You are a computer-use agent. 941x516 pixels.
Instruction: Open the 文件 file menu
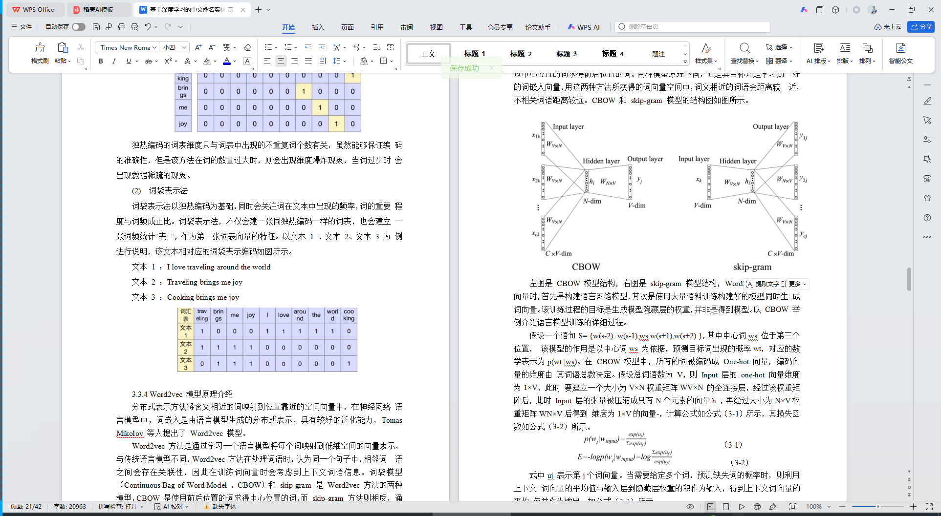click(22, 27)
